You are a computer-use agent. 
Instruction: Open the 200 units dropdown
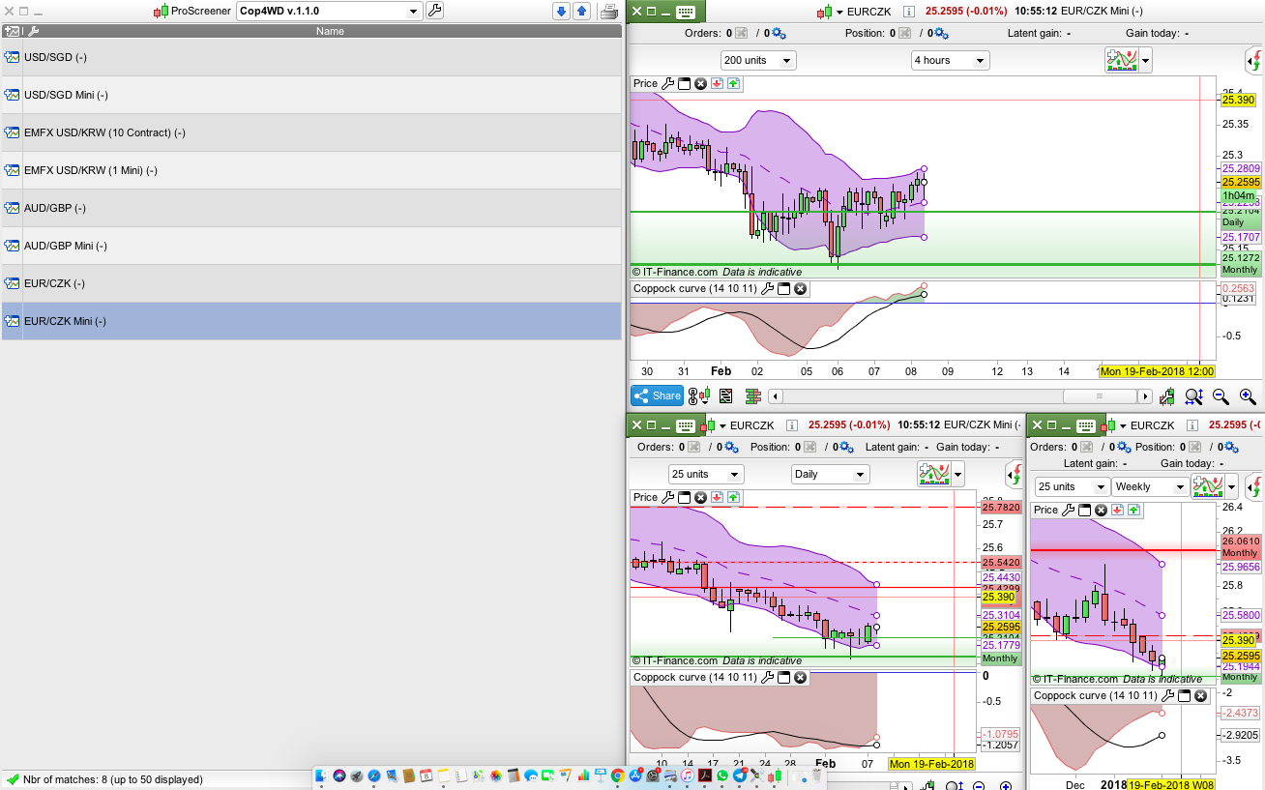coord(758,60)
